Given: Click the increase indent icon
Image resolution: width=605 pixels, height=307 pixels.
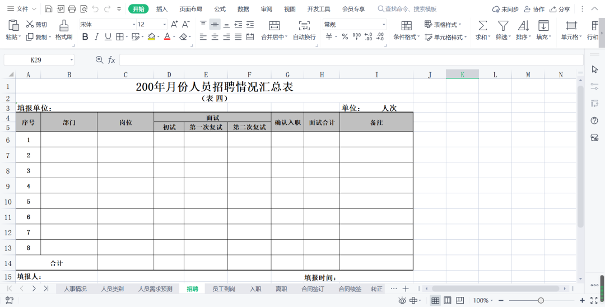Looking at the screenshot, I should click(x=250, y=24).
